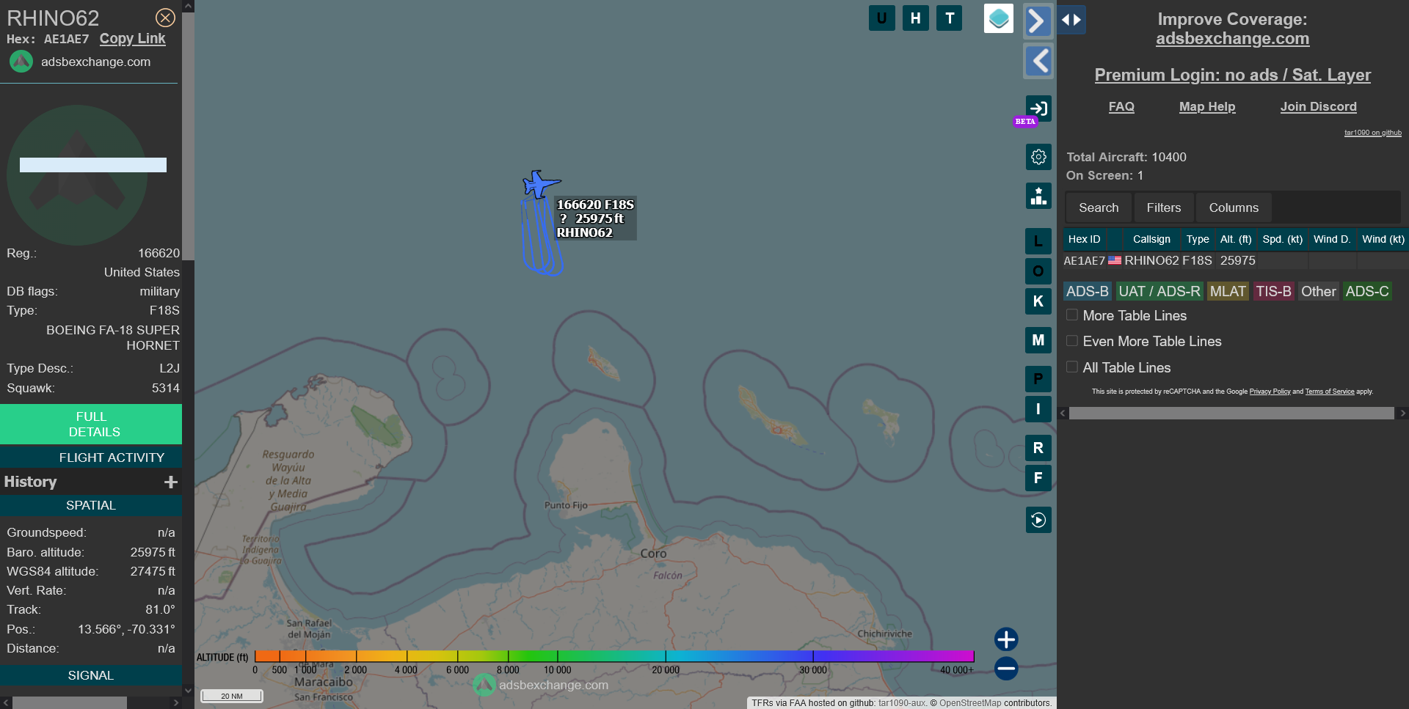Image resolution: width=1409 pixels, height=709 pixels.
Task: Click the left chevron map button
Action: click(1038, 61)
